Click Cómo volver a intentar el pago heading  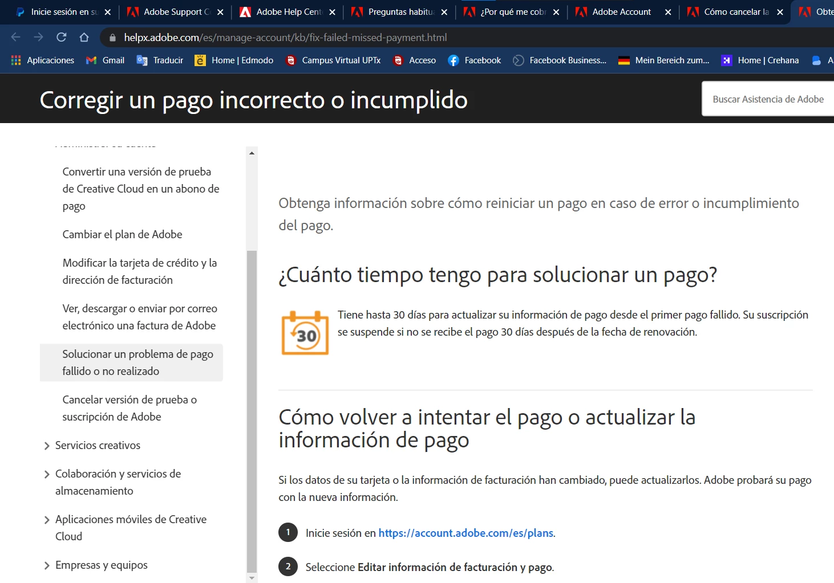click(x=487, y=429)
